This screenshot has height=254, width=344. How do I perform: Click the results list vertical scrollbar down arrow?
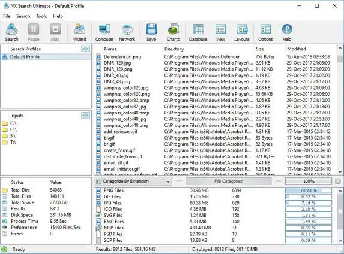click(340, 172)
